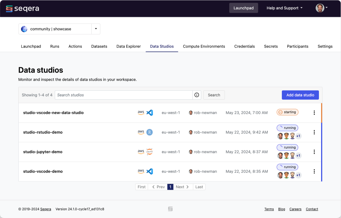Open kebab menu for studio-jupyter-demo
The width and height of the screenshot is (341, 218).
click(x=314, y=152)
